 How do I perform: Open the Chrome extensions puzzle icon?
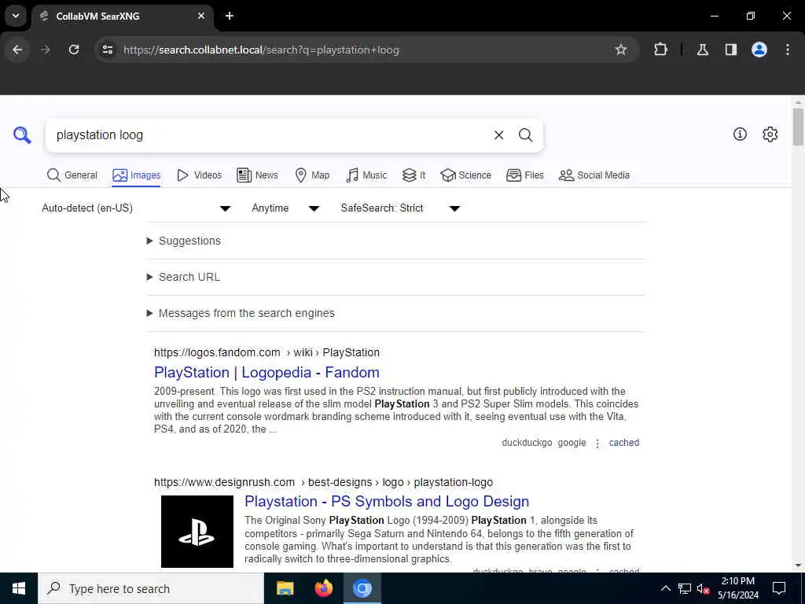660,50
